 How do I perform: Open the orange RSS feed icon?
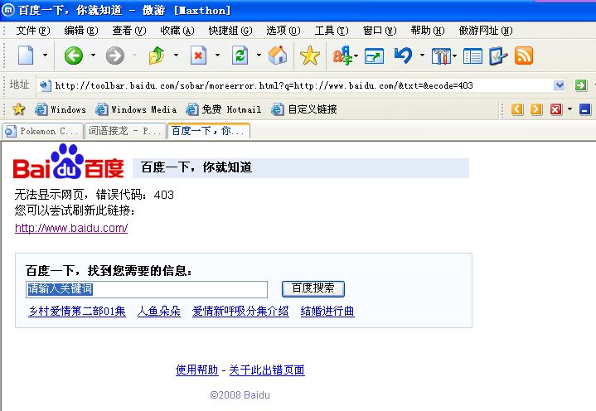click(x=524, y=56)
